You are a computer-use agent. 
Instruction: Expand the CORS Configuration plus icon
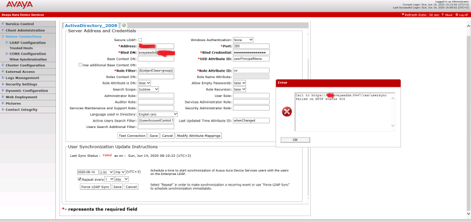pos(7,53)
